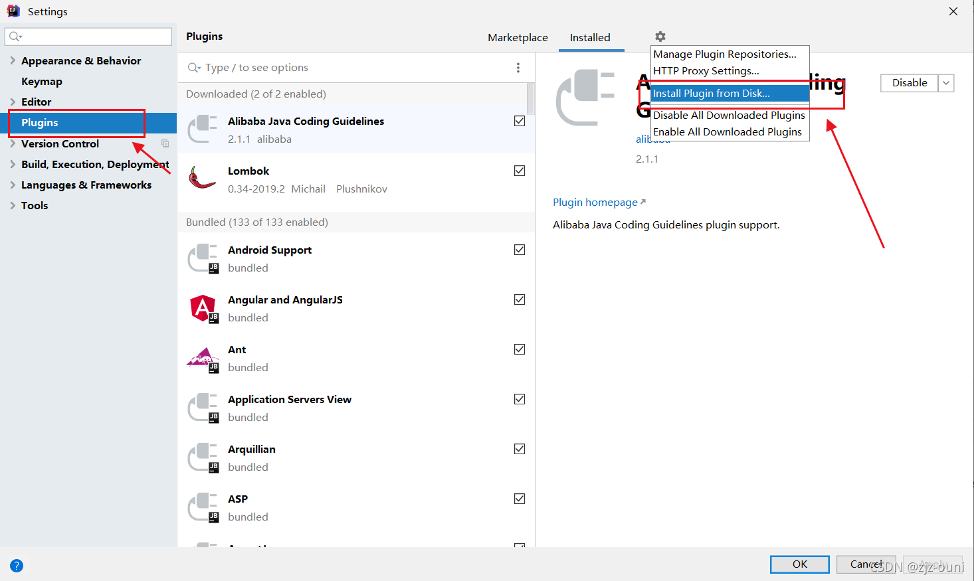974x581 pixels.
Task: Toggle Application Servers View checkbox
Action: pos(520,399)
